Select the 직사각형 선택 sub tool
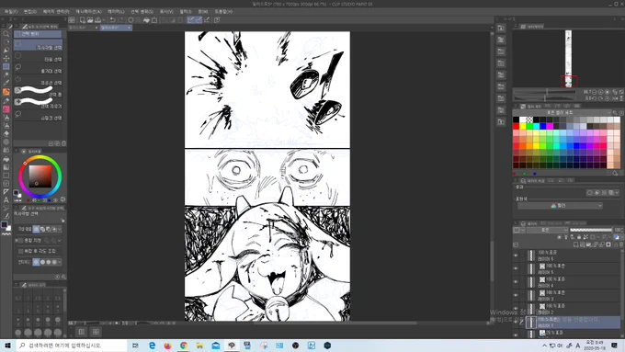The width and height of the screenshot is (625, 352). (39, 45)
